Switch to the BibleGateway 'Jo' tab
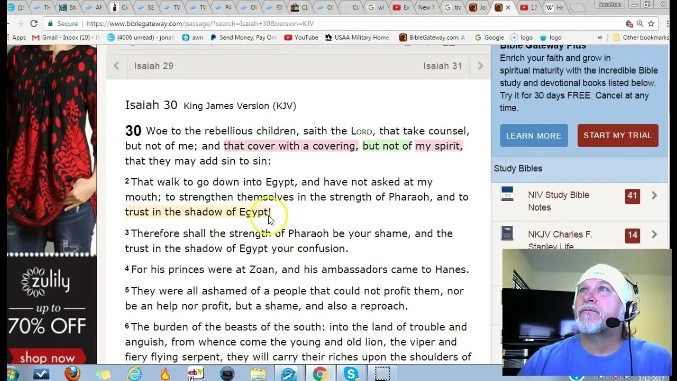 (x=477, y=7)
